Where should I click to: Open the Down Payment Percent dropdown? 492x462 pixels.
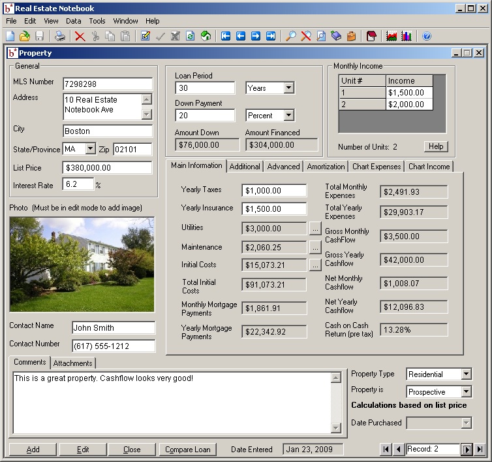(x=289, y=116)
